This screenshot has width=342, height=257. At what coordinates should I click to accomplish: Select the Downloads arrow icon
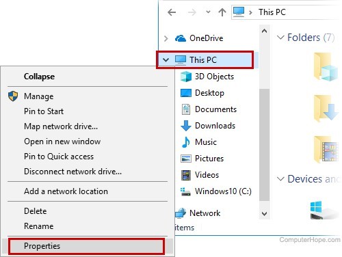186,126
